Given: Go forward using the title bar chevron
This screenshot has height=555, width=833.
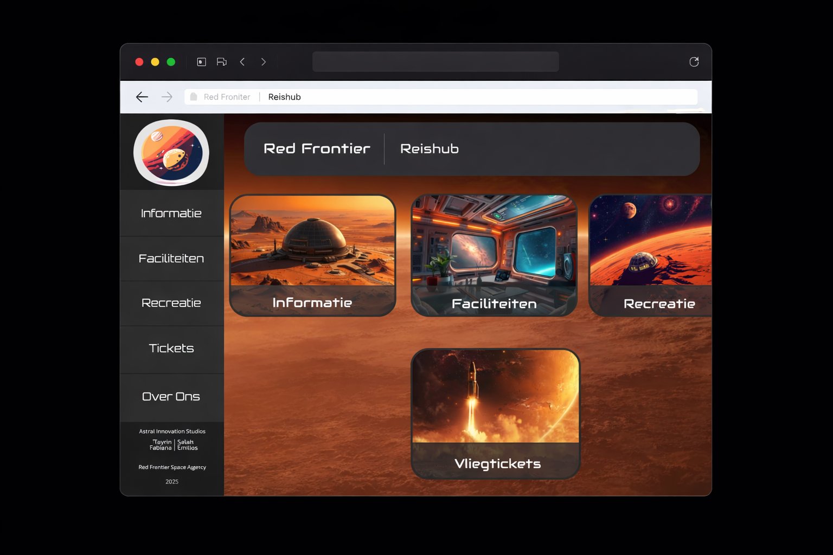Looking at the screenshot, I should 264,62.
